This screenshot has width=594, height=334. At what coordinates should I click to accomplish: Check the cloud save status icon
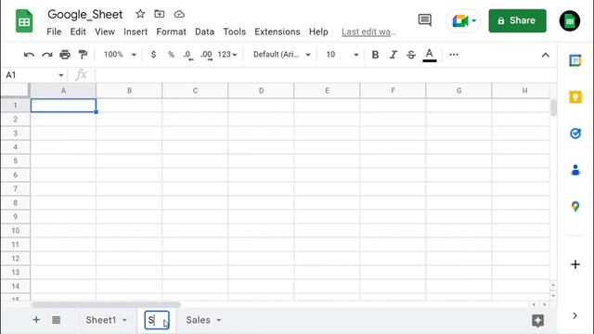[x=179, y=15]
